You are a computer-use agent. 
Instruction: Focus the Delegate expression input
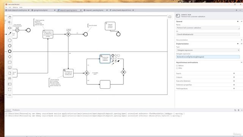coord(208,57)
